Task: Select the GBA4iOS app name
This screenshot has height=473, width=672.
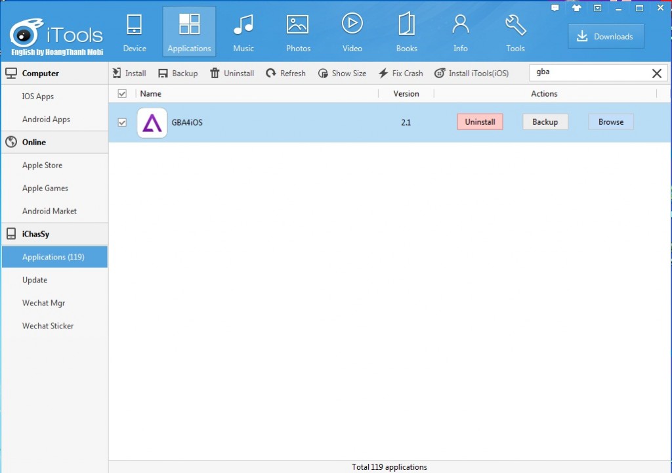Action: point(187,122)
